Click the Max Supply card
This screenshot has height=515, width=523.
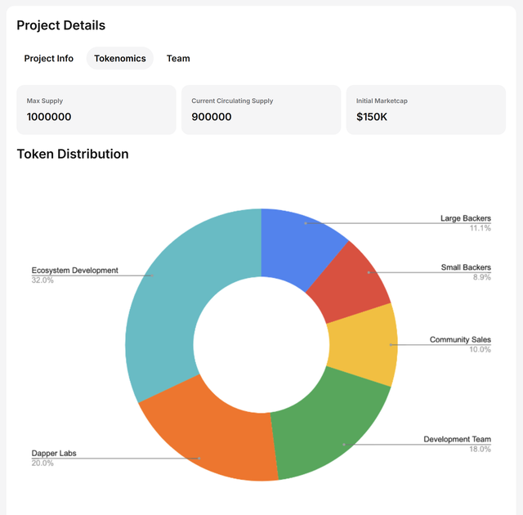[96, 110]
